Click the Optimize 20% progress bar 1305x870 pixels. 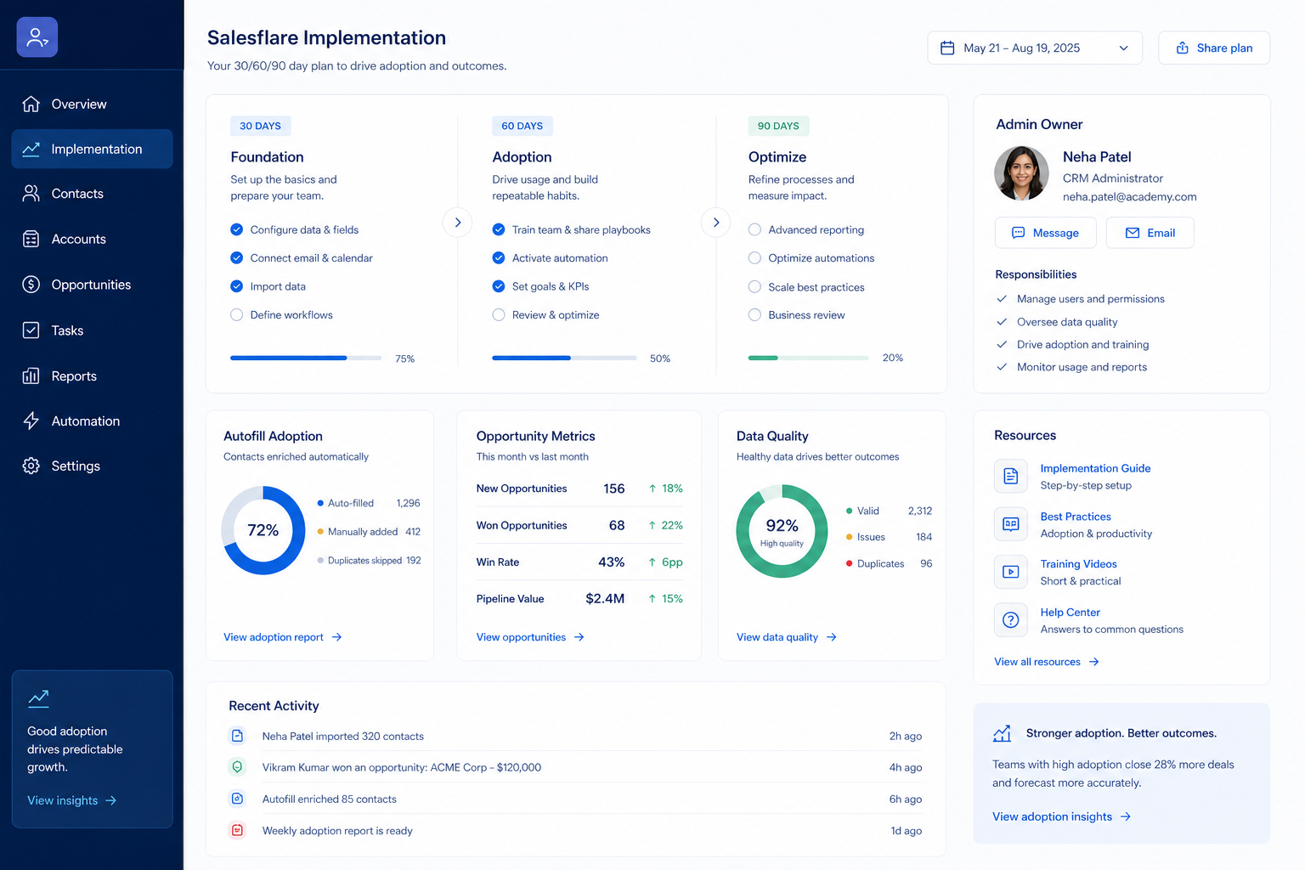click(x=808, y=358)
